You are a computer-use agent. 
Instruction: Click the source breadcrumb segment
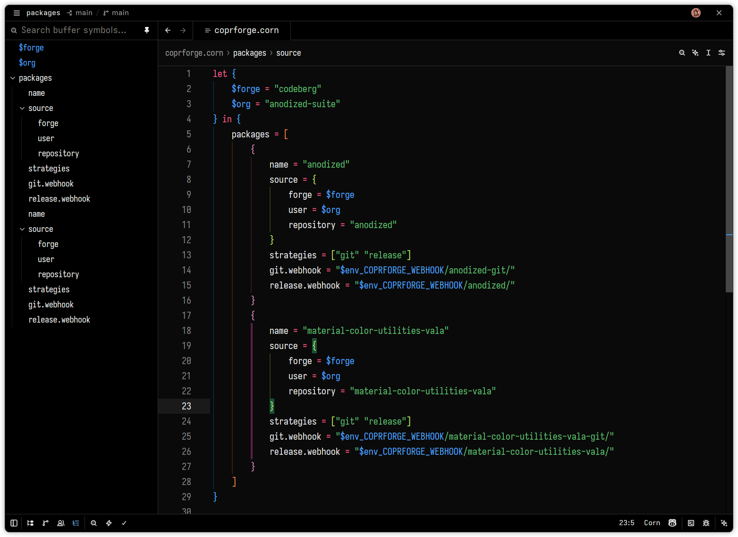click(288, 53)
